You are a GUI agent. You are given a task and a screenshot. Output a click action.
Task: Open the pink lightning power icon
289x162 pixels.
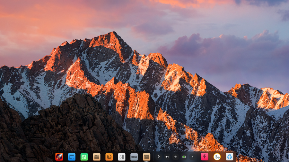click(x=205, y=157)
